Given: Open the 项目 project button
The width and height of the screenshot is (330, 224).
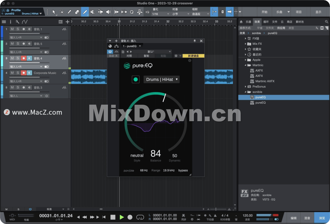Looking at the screenshot, I should click(299, 12).
